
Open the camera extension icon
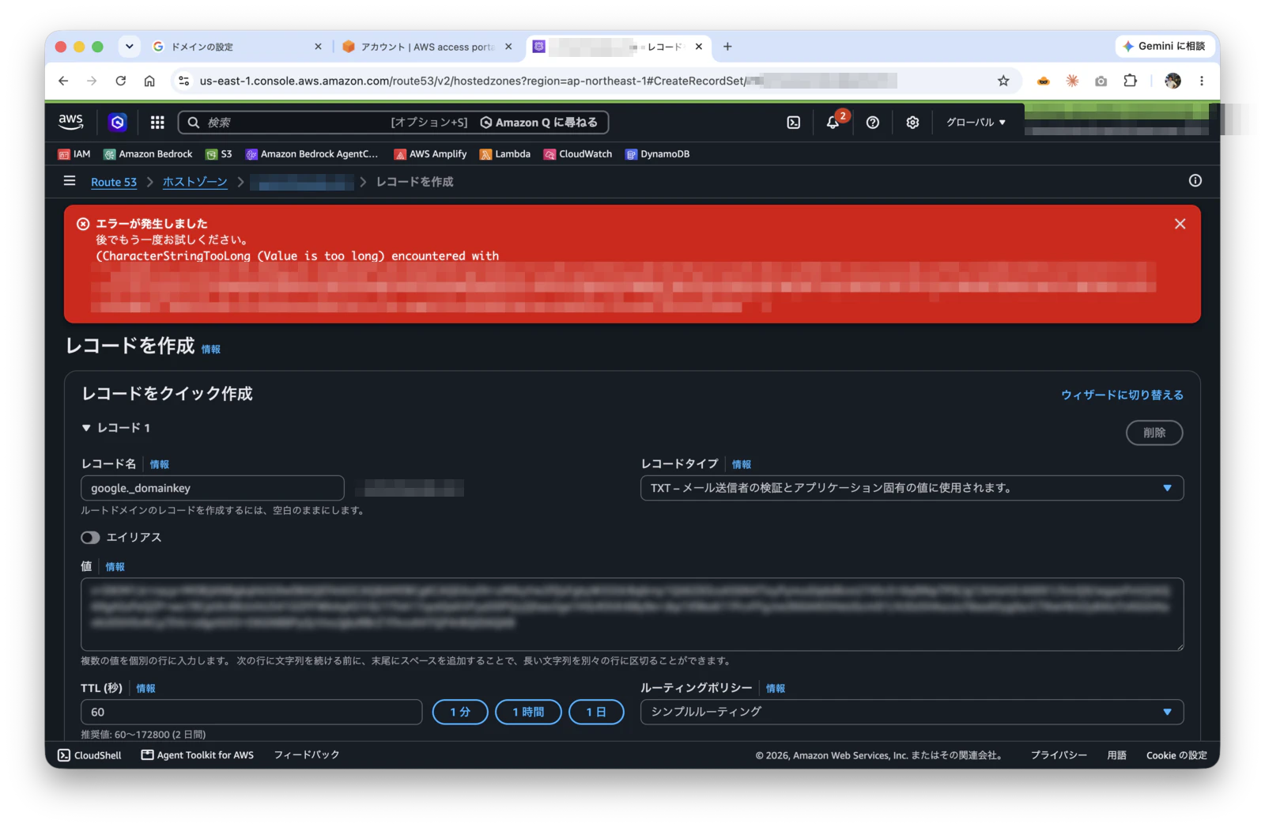tap(1101, 81)
